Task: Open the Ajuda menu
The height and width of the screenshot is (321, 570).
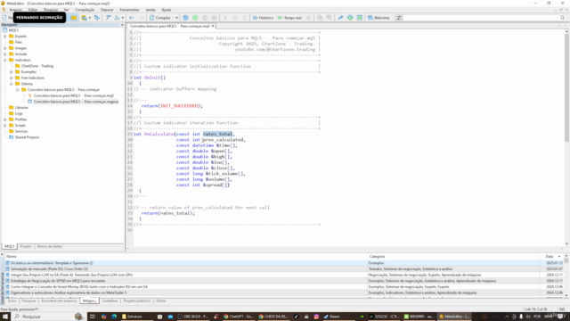Action: coord(167,10)
